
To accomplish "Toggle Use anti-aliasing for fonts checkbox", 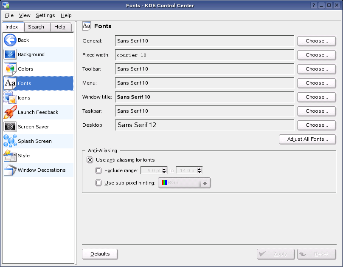I will [x=90, y=160].
